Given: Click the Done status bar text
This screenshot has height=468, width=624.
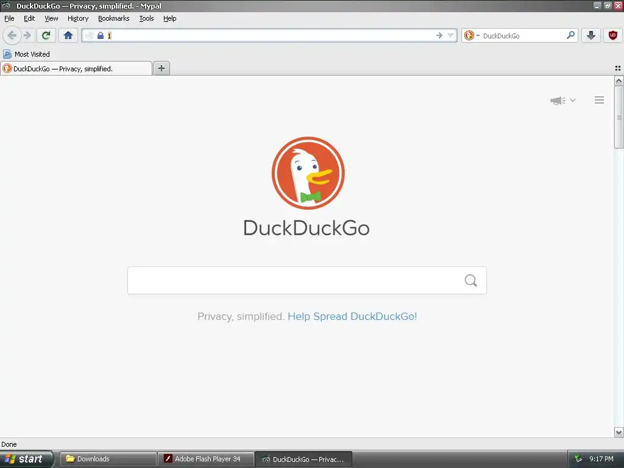Looking at the screenshot, I should (x=9, y=444).
